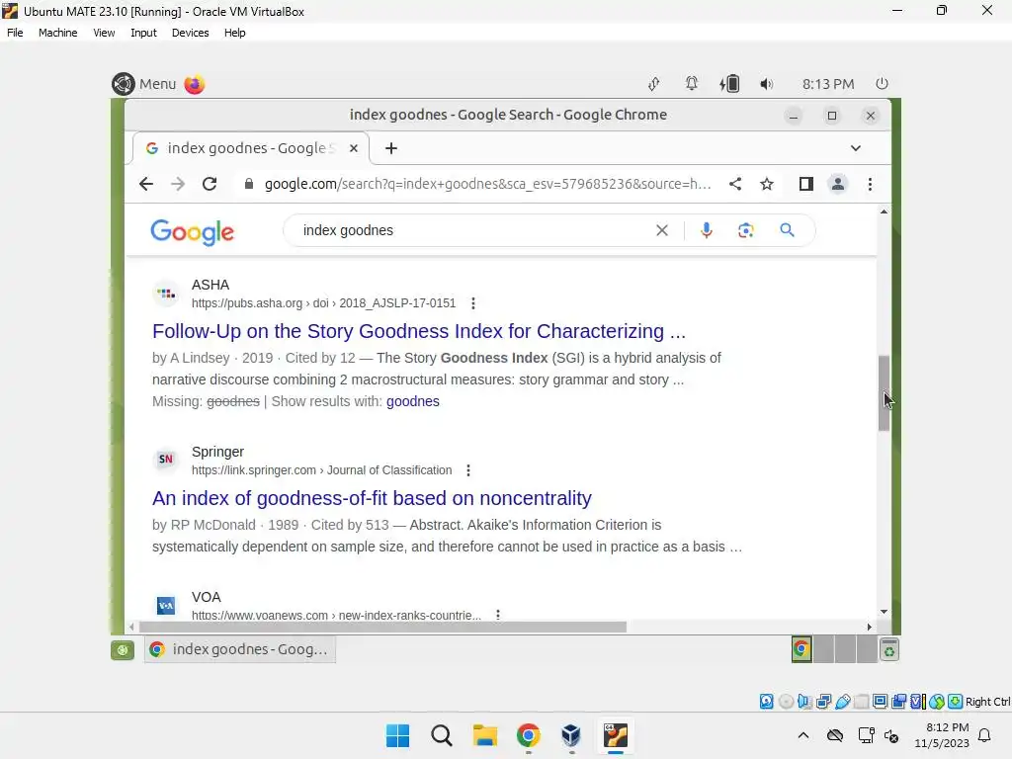Open a new Chrome tab with plus
Viewport: 1012px width, 759px height.
coord(391,148)
